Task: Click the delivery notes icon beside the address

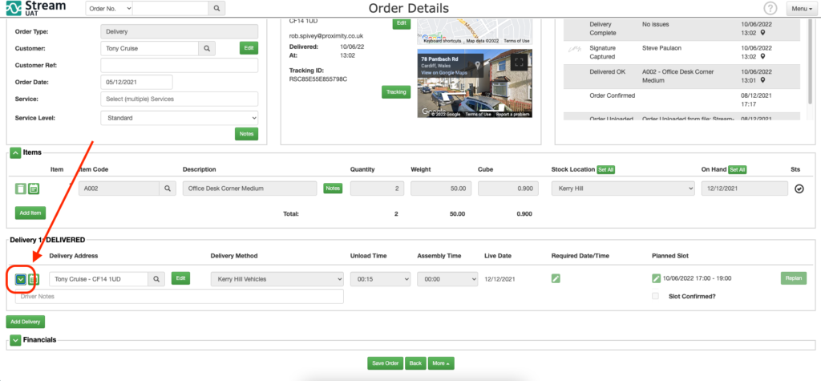Action: tap(34, 279)
